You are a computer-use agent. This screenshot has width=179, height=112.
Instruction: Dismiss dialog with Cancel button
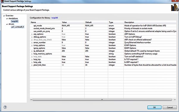[170, 107]
